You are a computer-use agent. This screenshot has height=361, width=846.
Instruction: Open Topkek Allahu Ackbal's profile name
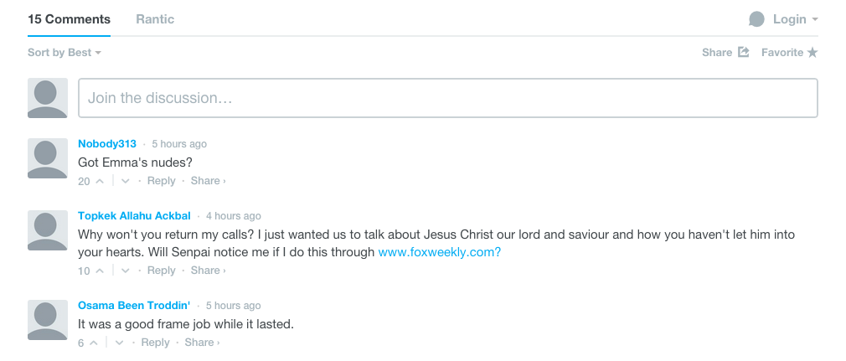[134, 216]
